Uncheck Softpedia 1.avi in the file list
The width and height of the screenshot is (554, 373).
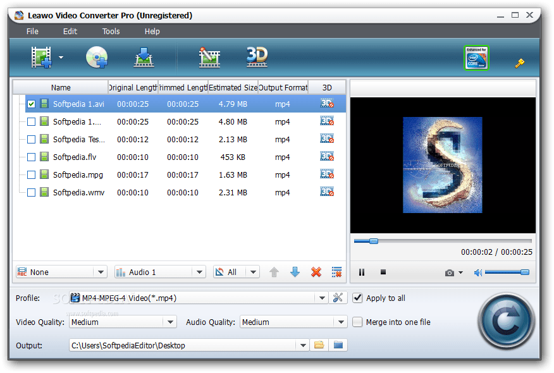[x=30, y=103]
